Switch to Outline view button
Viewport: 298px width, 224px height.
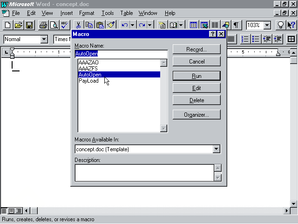[19, 211]
